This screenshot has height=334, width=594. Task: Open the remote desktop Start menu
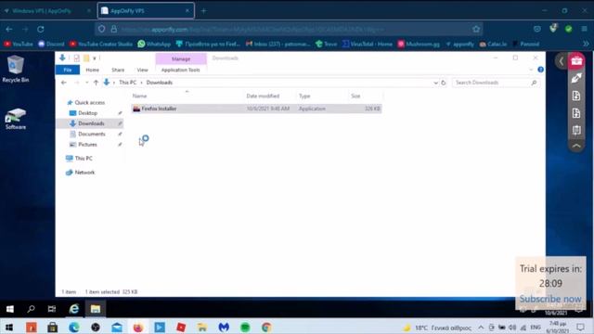click(x=10, y=309)
